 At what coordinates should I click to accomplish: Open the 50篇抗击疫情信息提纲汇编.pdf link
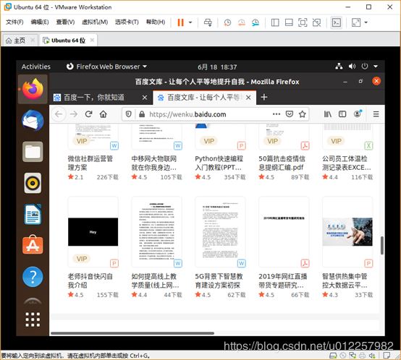[x=282, y=163]
